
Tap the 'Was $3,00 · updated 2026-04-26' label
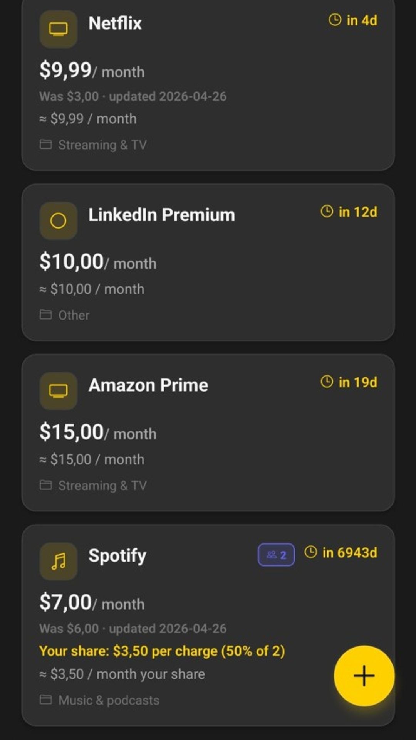[133, 96]
